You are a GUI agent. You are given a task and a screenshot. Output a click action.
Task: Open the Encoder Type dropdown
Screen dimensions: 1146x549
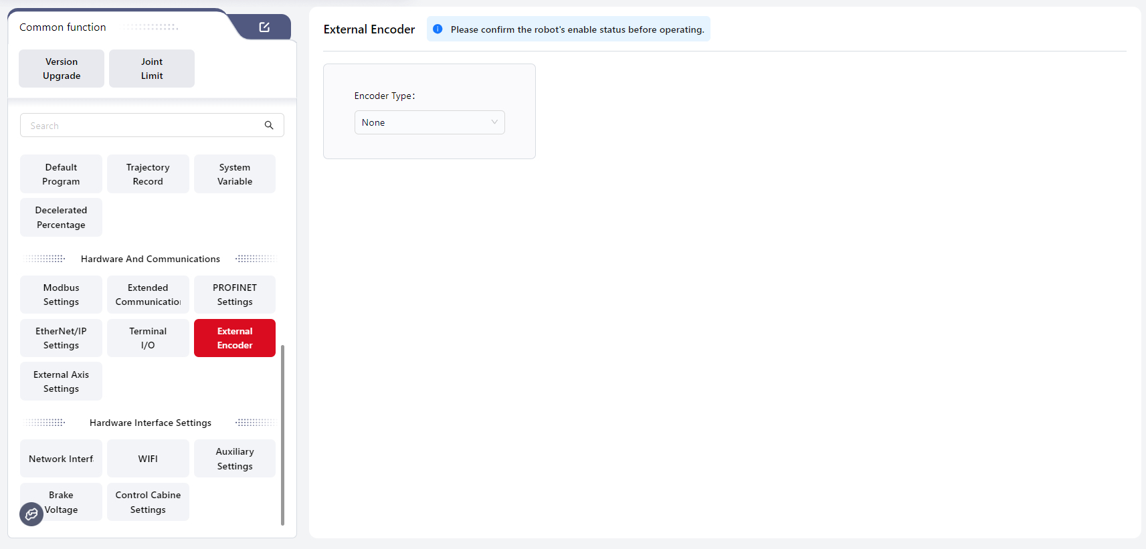[x=429, y=122]
